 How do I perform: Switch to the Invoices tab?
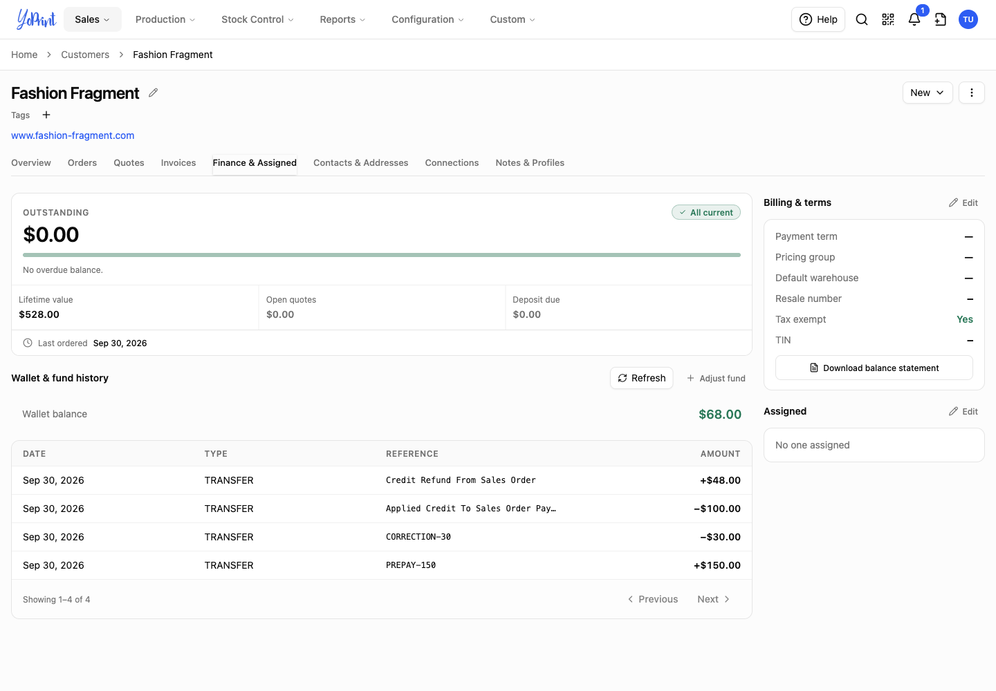178,163
